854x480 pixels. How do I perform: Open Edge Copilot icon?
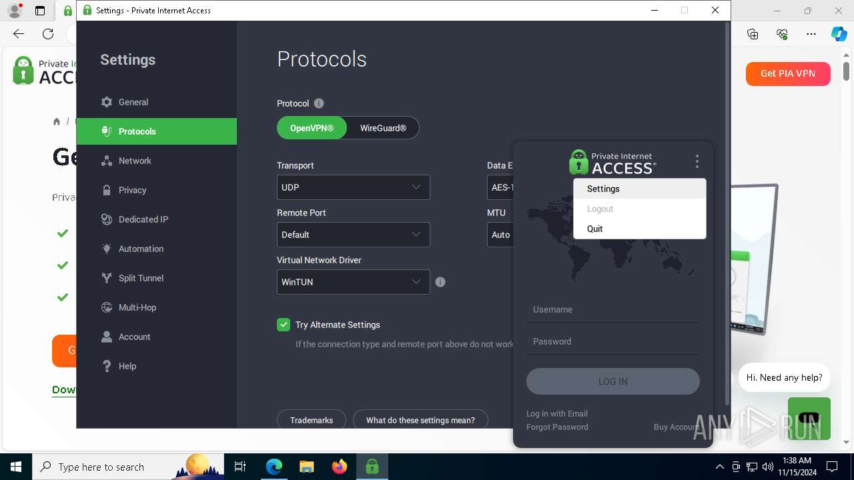point(839,34)
